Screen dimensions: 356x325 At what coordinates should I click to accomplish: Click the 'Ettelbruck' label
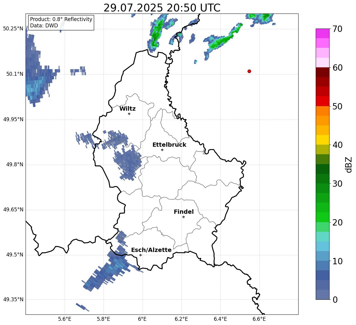point(169,145)
